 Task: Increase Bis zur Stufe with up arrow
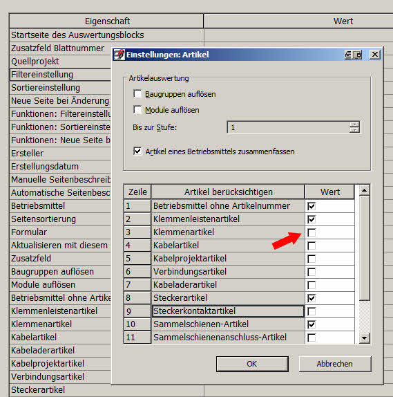(354, 124)
